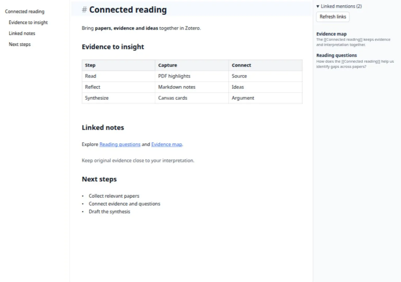Image resolution: width=401 pixels, height=282 pixels.
Task: Click the Next steps heading in note
Action: tap(99, 179)
